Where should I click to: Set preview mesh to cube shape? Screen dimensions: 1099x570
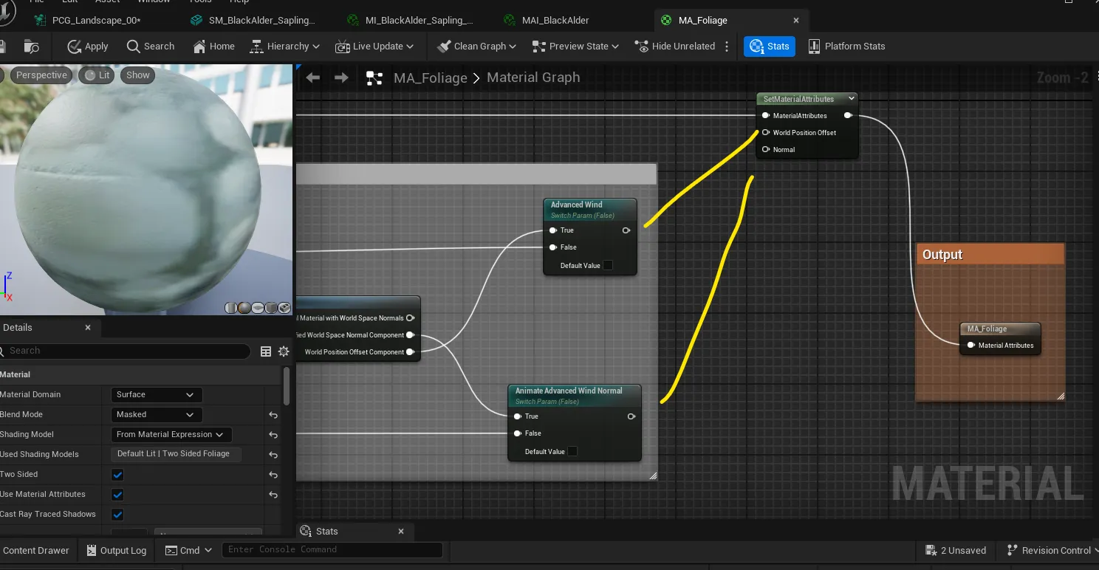click(271, 308)
